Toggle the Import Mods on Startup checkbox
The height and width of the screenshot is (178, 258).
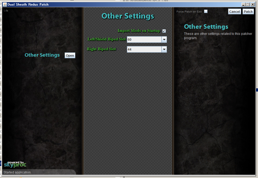(164, 31)
